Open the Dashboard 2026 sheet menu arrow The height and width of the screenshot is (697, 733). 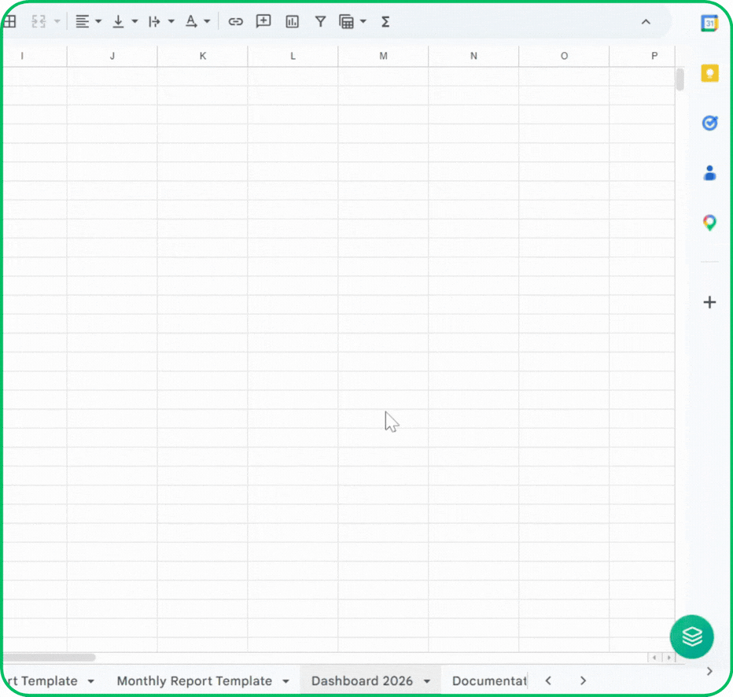[x=428, y=680]
